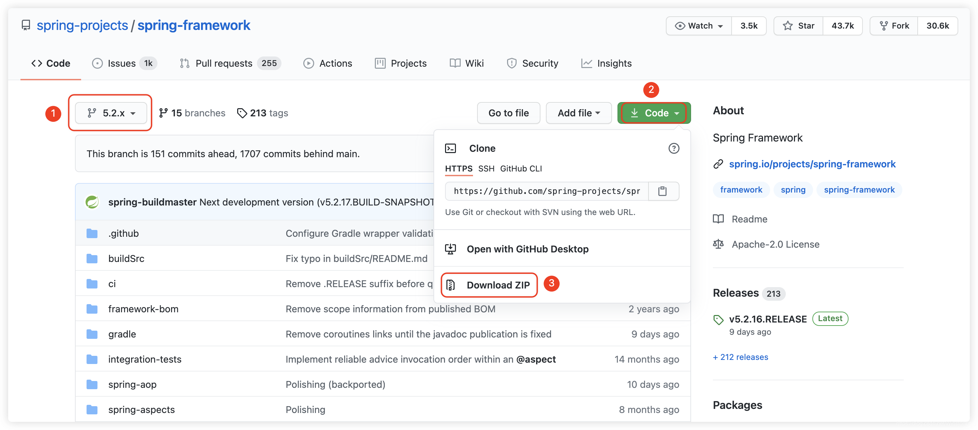Click the Clone help question mark icon
Image resolution: width=978 pixels, height=430 pixels.
(673, 148)
